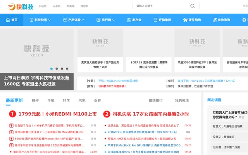Open headline 1799元起 小米REDMI M100上市
Viewport: 248px width, 155px height.
tap(58, 114)
